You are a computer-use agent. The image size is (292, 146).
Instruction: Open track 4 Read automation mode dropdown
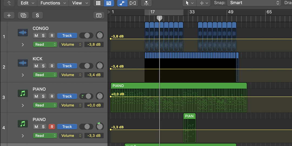[x=45, y=135]
